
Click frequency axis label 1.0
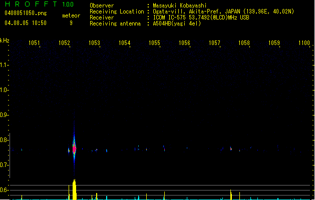[4, 90]
